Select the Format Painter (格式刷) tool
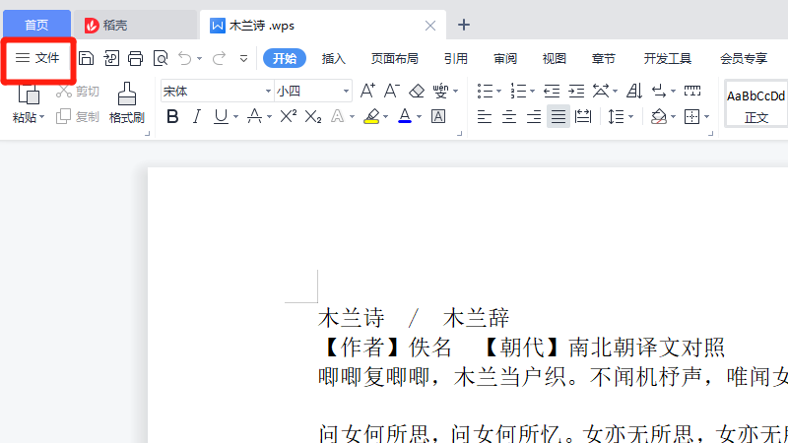Image resolution: width=788 pixels, height=443 pixels. (x=126, y=102)
